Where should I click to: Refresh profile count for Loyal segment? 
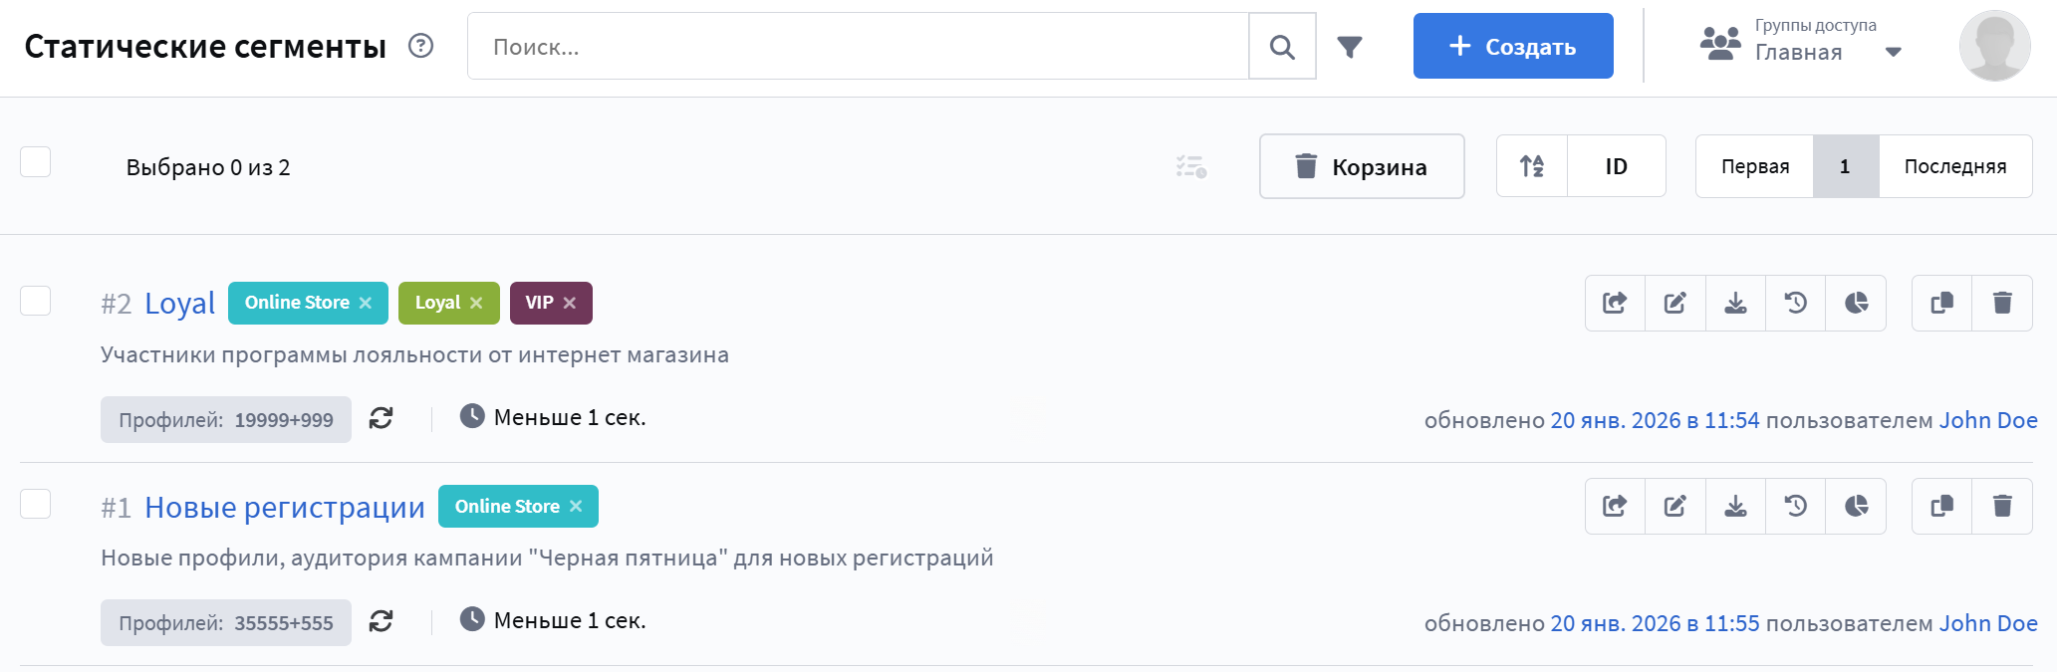pos(381,418)
